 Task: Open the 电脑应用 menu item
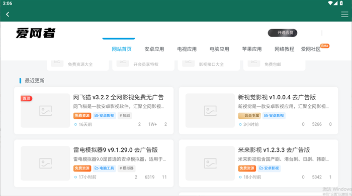[x=219, y=49]
